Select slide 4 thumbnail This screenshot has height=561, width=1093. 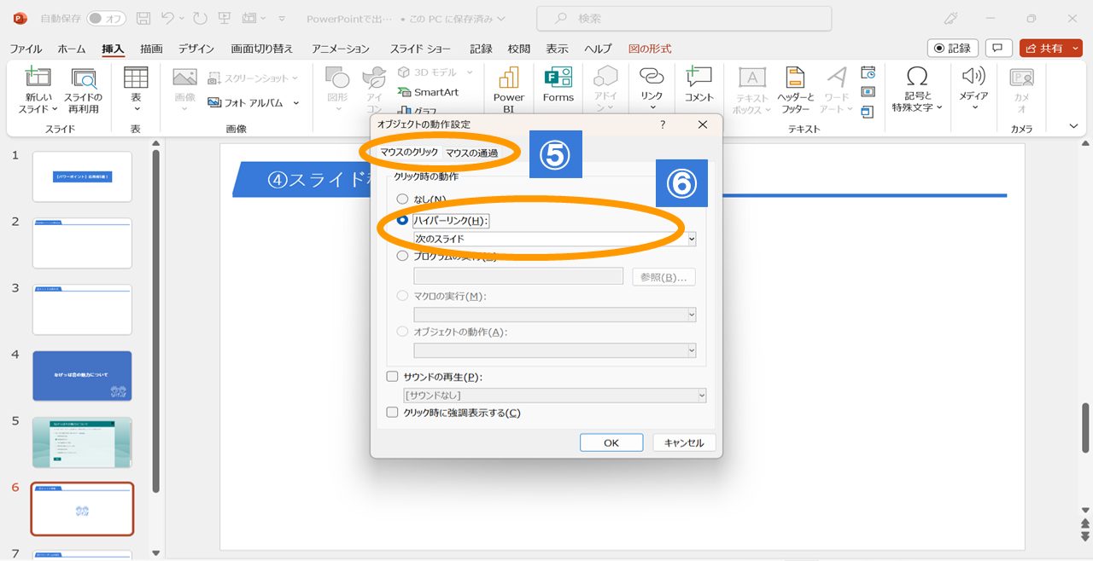pos(82,376)
